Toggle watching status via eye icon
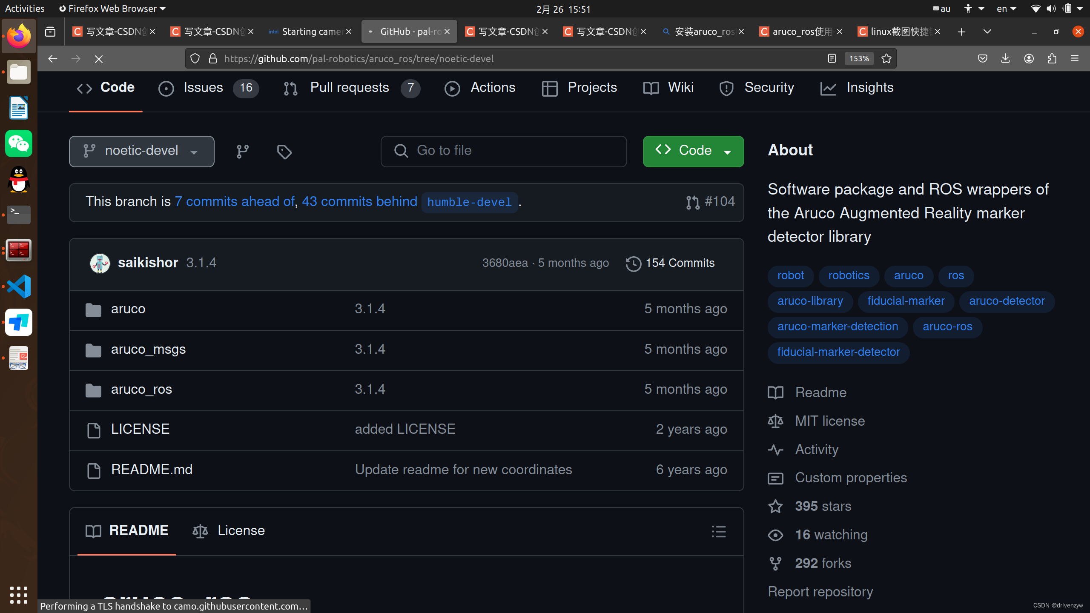The image size is (1090, 613). pyautogui.click(x=775, y=535)
